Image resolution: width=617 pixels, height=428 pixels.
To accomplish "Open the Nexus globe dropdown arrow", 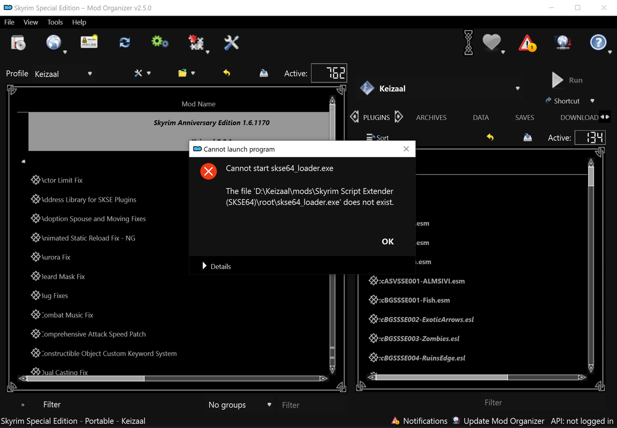I will pos(65,52).
